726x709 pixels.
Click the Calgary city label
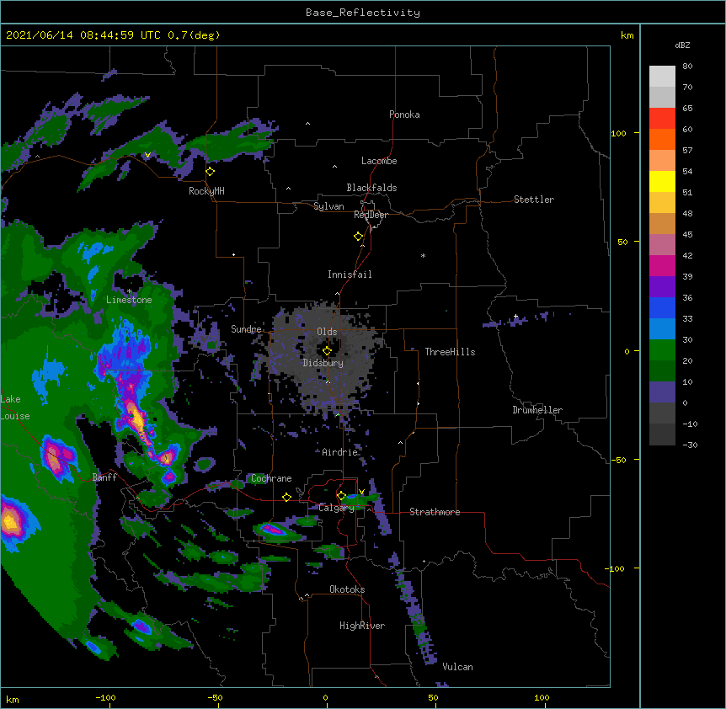point(337,508)
